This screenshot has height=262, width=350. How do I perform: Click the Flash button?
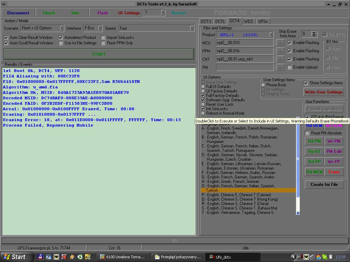[x=103, y=13]
